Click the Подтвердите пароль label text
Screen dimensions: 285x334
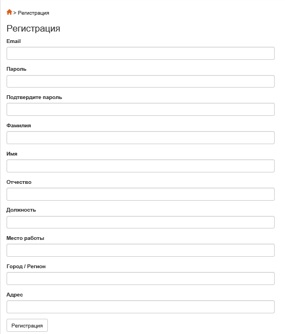pyautogui.click(x=34, y=97)
